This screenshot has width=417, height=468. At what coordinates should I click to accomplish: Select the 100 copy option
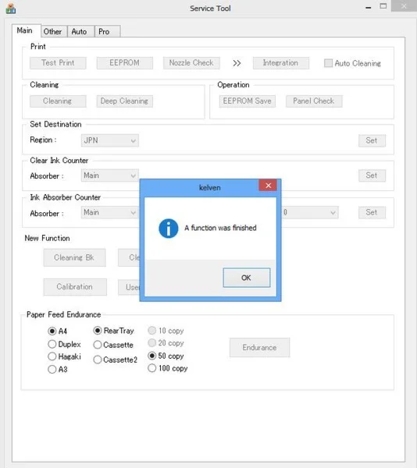pyautogui.click(x=151, y=368)
